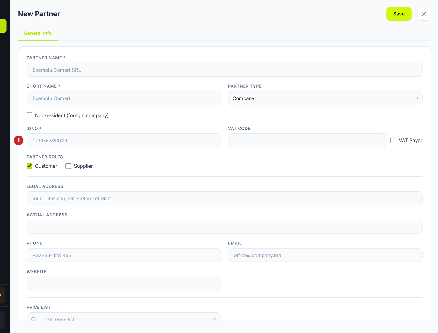The image size is (438, 333).
Task: Expand the Price List dropdown
Action: tap(124, 317)
